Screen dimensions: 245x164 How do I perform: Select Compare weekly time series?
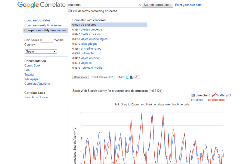point(43,25)
